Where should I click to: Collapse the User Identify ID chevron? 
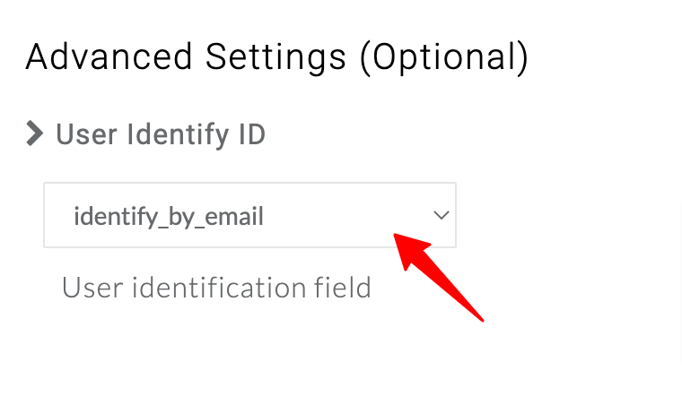point(35,133)
